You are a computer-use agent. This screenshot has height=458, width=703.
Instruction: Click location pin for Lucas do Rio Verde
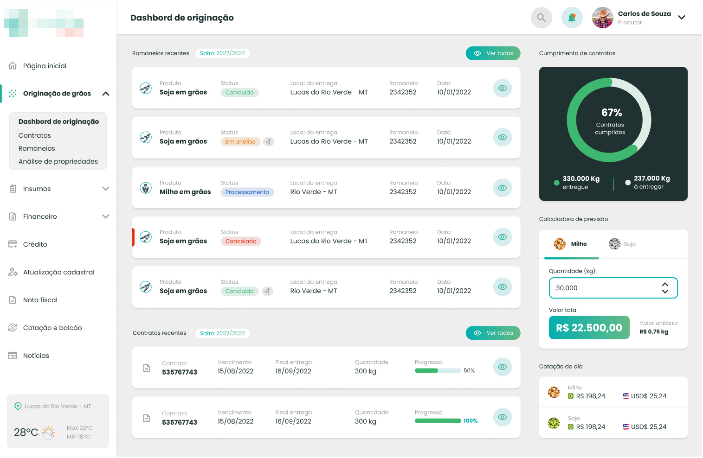tap(18, 406)
